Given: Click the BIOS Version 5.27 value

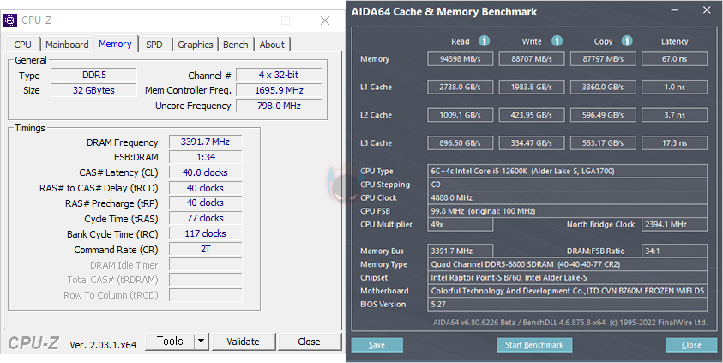Looking at the screenshot, I should [568, 305].
